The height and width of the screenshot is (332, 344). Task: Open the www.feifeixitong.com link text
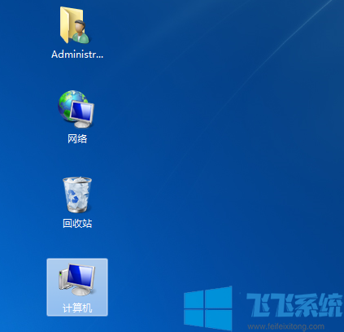[286, 326]
